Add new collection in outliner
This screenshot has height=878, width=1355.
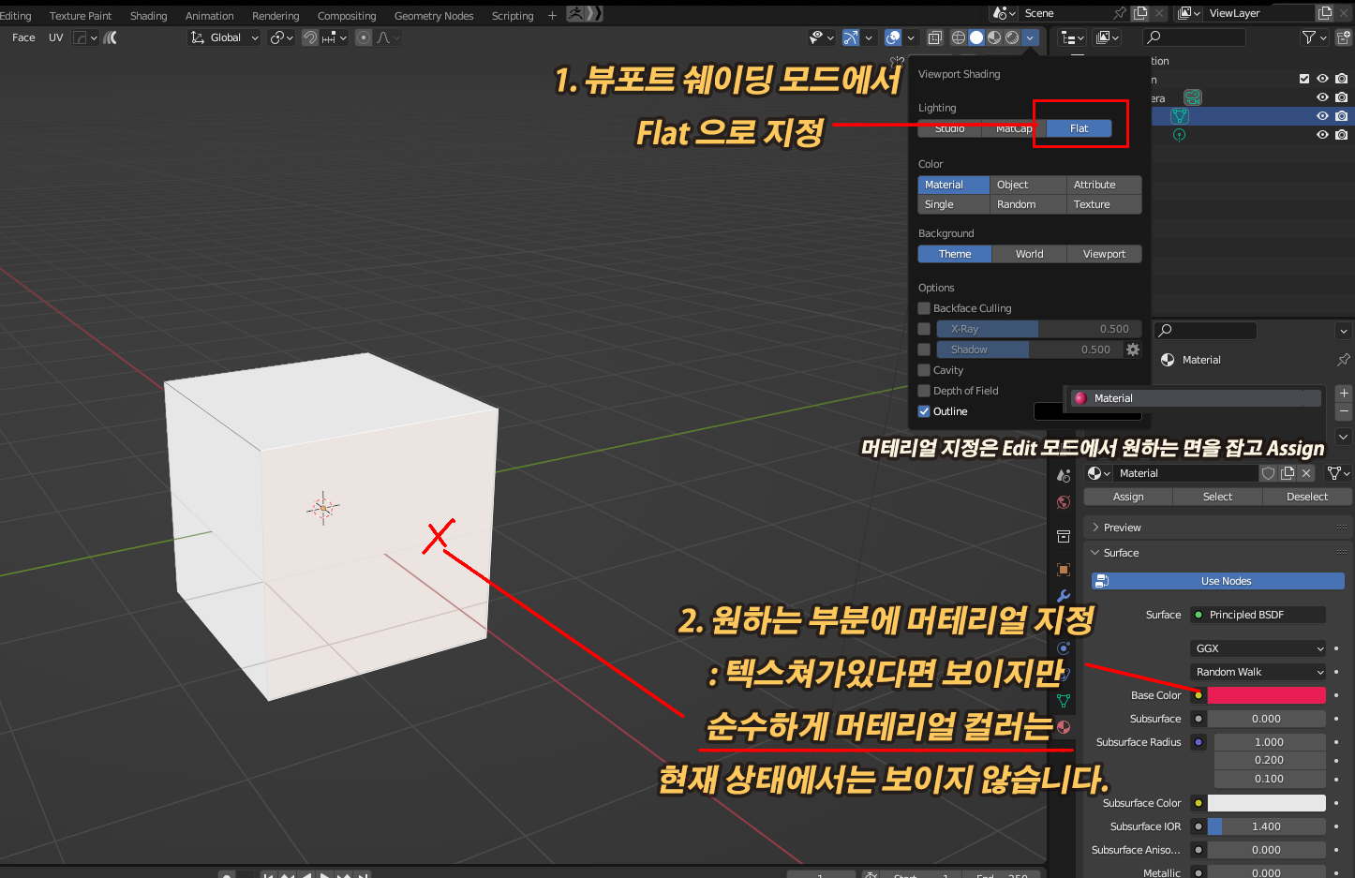(x=1344, y=37)
